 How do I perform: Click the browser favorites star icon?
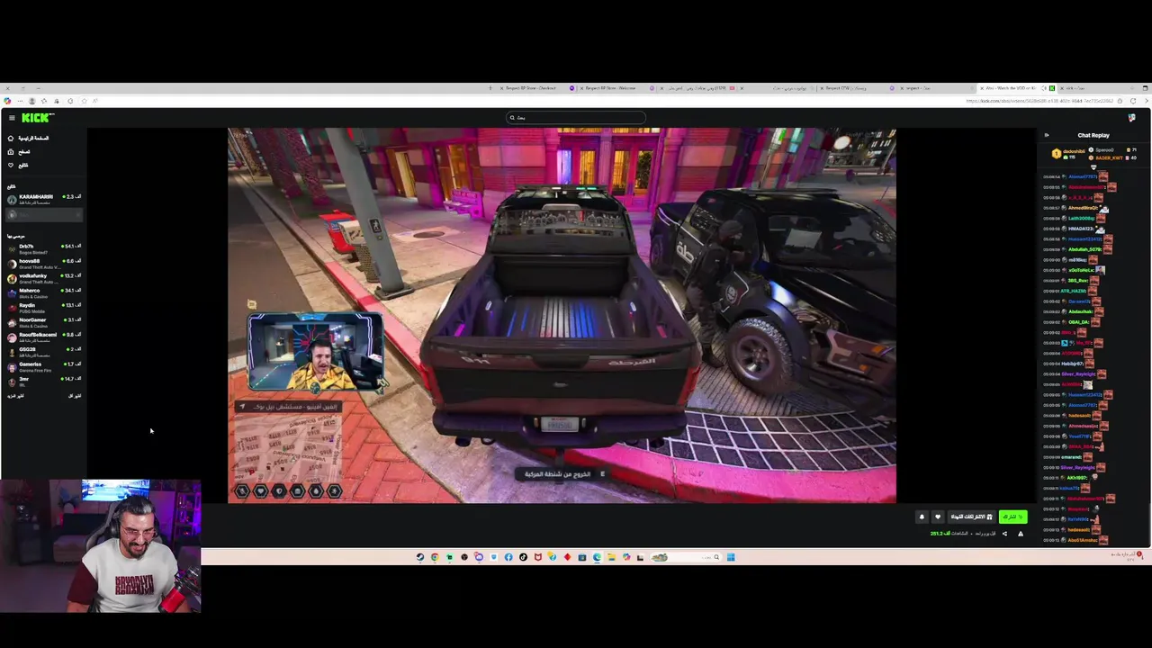pos(84,101)
